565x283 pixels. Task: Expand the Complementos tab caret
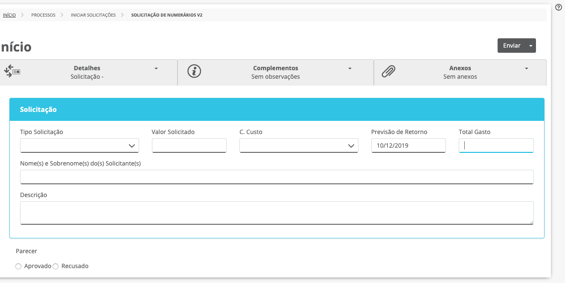point(350,69)
